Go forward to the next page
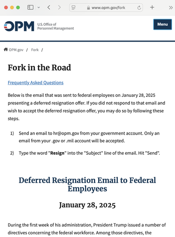This screenshot has width=175, height=237. (x=59, y=7)
